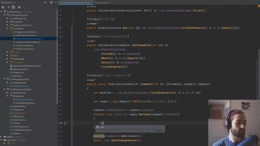Click the author hint above Comment method
Viewport: 260px width, 146px height.
click(x=91, y=80)
